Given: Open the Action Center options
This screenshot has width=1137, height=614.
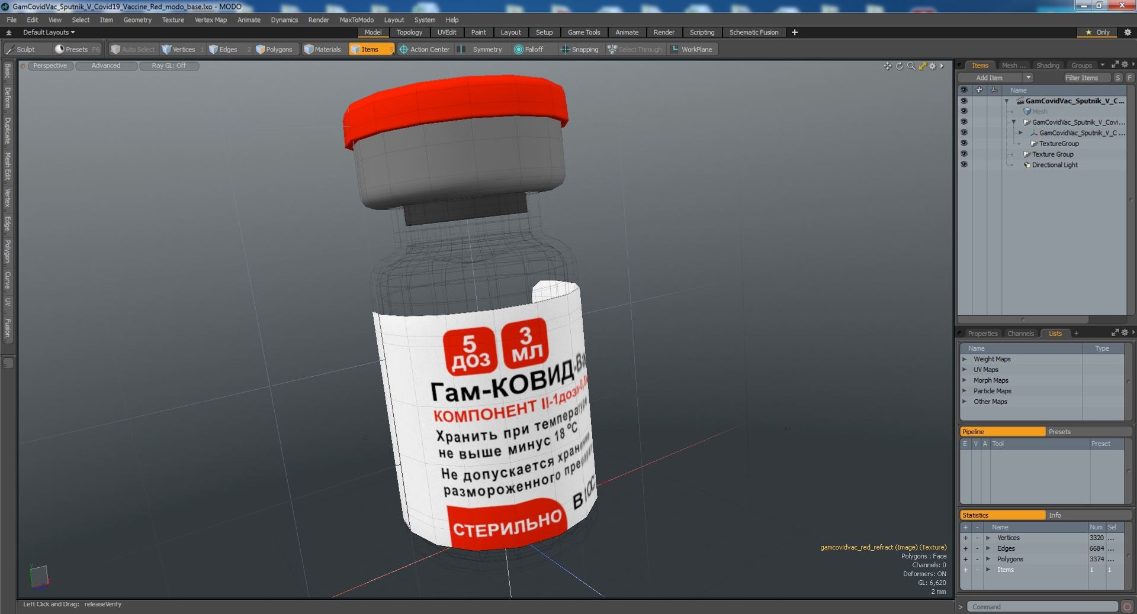Looking at the screenshot, I should pos(425,50).
